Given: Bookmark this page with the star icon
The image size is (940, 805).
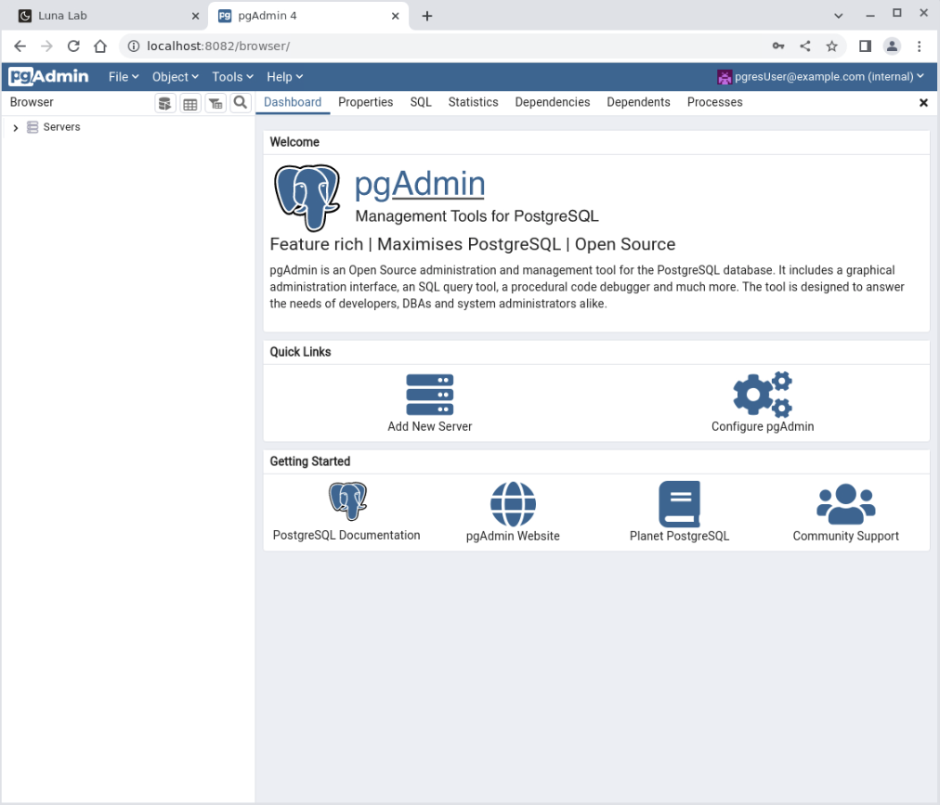Looking at the screenshot, I should 831,46.
